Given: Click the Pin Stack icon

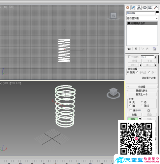Looking at the screenshot, I should (x=129, y=49).
